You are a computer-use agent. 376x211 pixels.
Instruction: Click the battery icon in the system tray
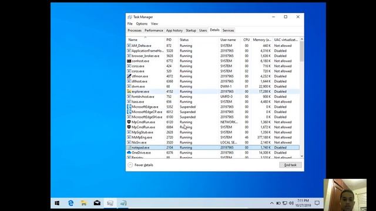point(278,203)
